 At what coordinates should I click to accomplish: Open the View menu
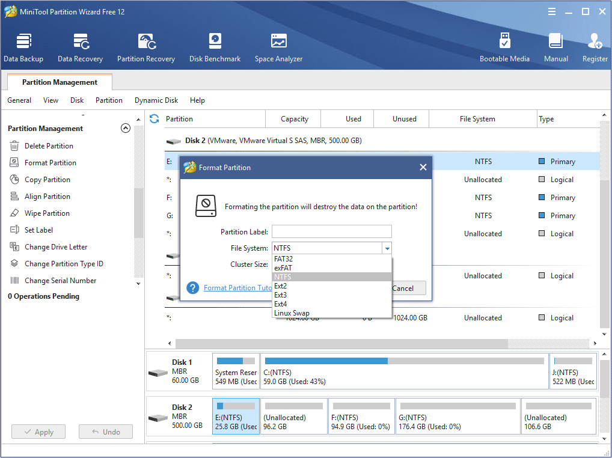pos(50,100)
